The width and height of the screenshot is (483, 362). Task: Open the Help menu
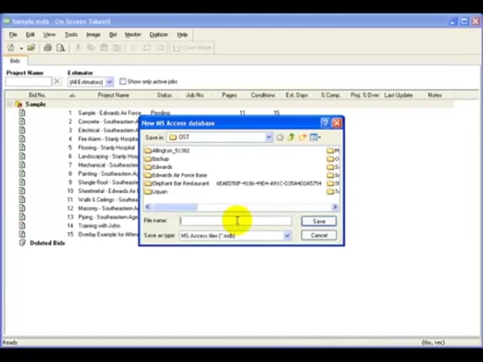tap(182, 34)
